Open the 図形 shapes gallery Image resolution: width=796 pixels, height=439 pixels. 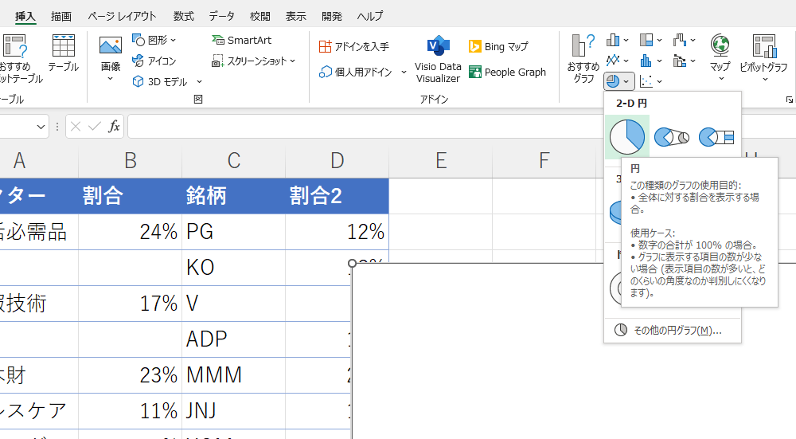tap(154, 40)
